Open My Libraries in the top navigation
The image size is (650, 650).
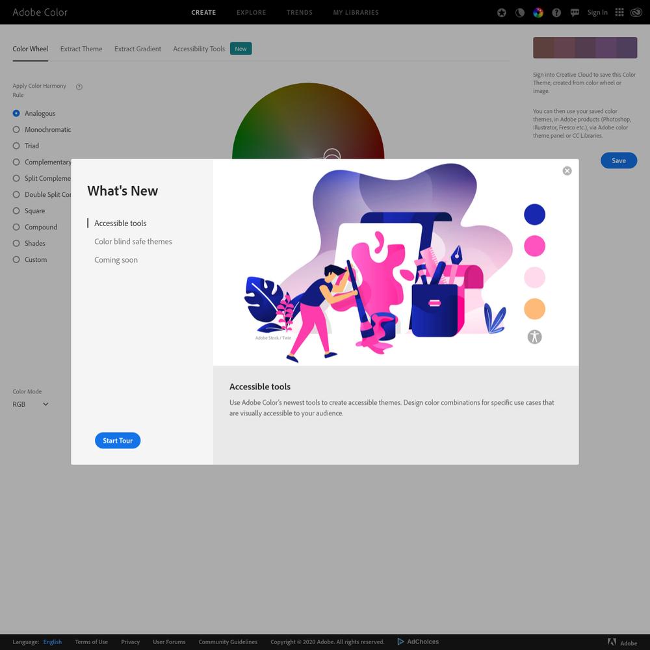356,12
